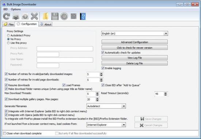Click the View Log File button
Screen dimensions: 201x139
tap(134, 58)
